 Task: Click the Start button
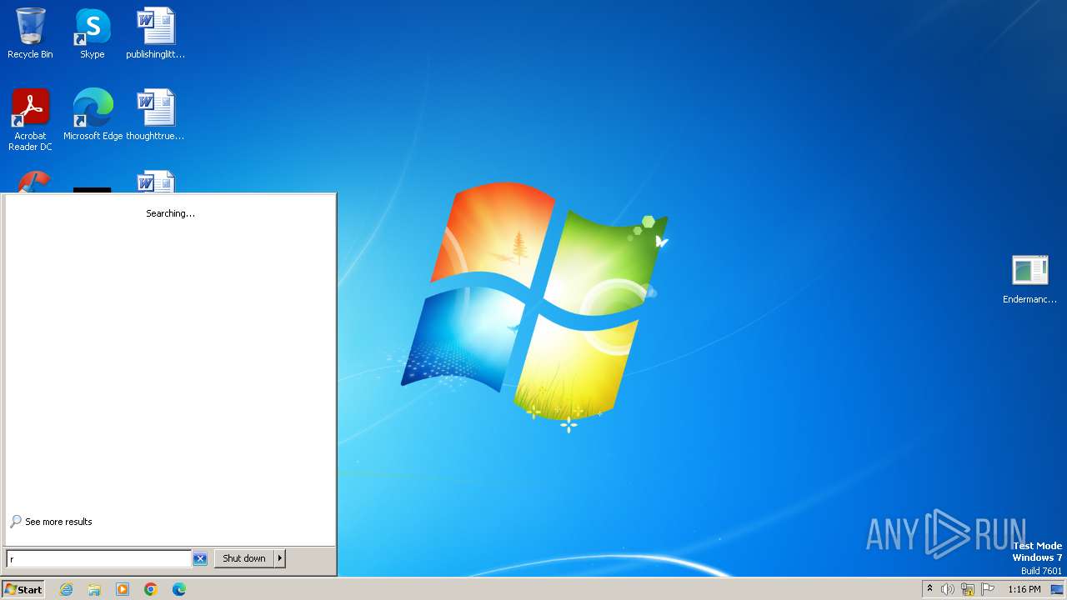(x=23, y=589)
